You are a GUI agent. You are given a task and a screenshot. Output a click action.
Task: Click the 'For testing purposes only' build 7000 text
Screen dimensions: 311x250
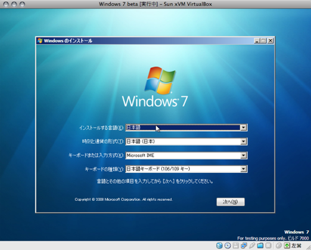[x=273, y=238]
